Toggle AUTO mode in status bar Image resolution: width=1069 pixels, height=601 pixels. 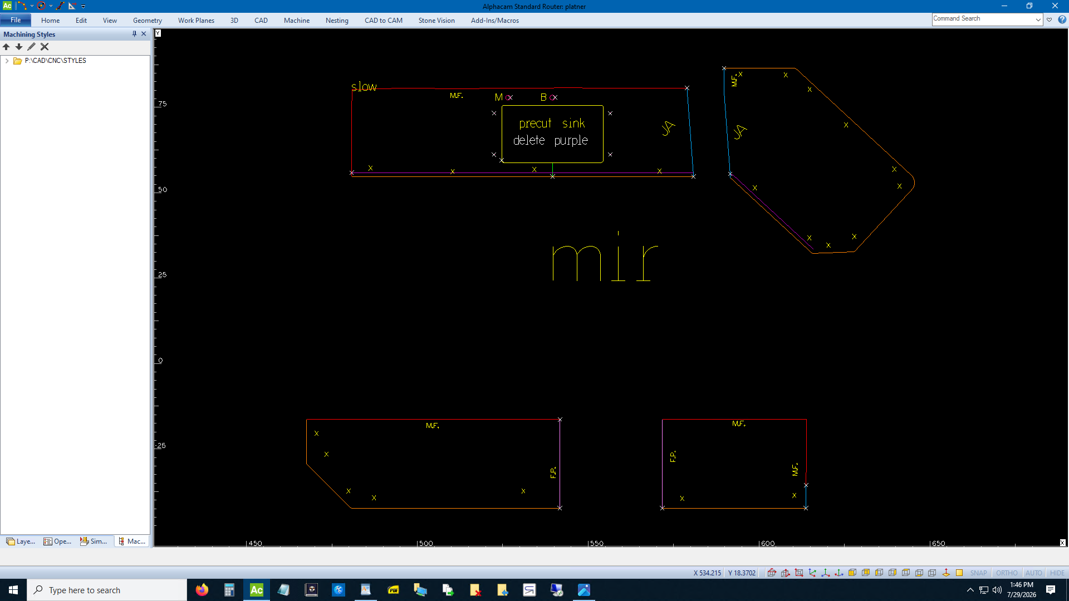1033,573
